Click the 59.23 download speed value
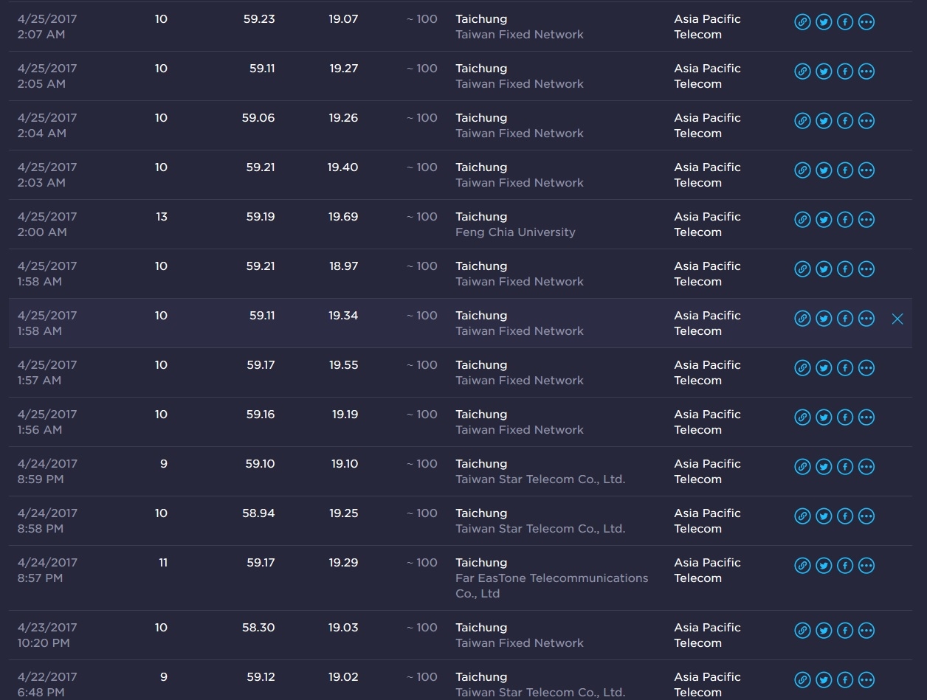Screen dimensions: 927x700 click(x=259, y=19)
